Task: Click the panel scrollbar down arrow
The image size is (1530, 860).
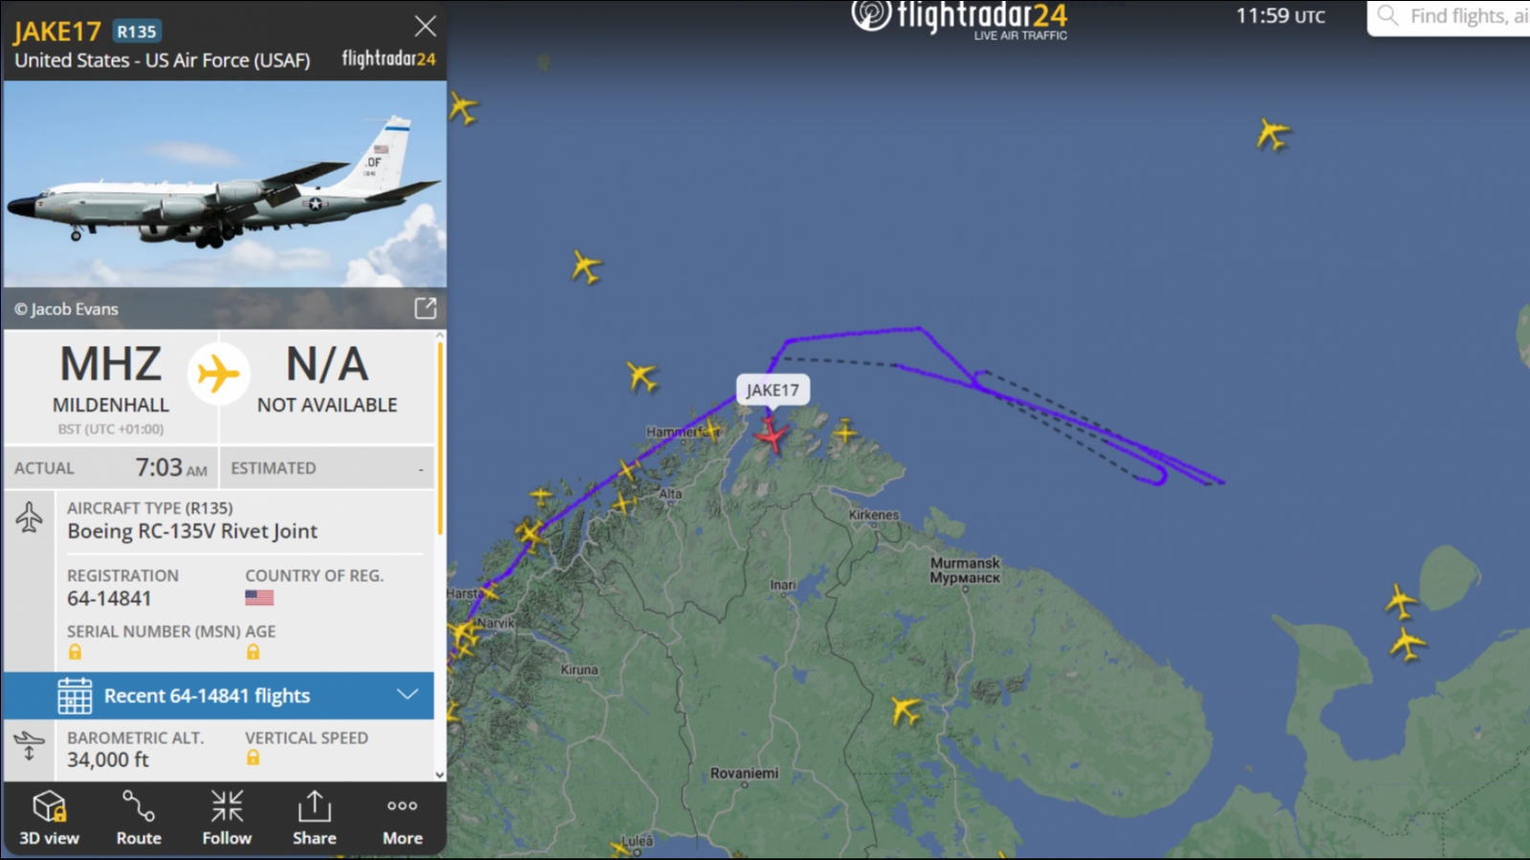Action: [x=440, y=775]
